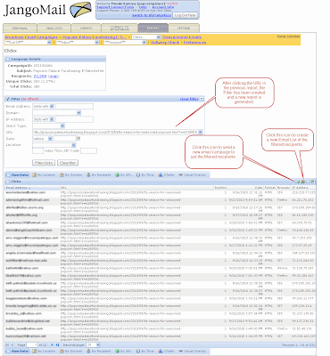Click the send campaign to filtered recipients icon
The image size is (330, 356).
pos(298,182)
